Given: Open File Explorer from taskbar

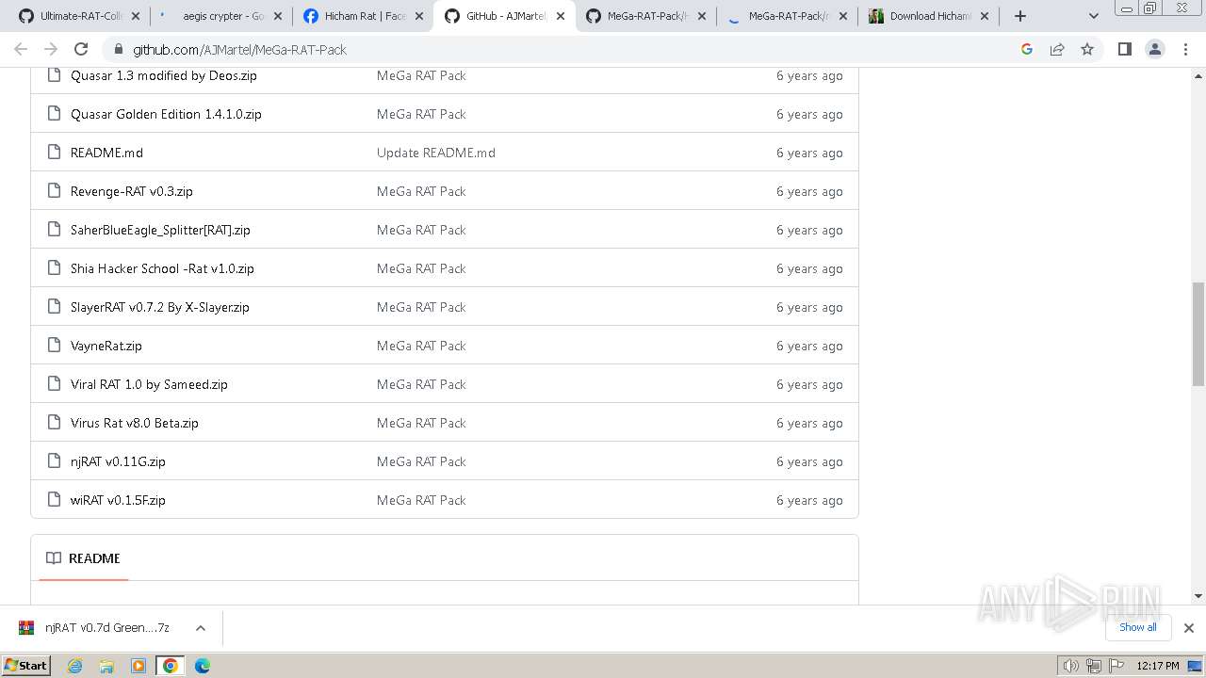Looking at the screenshot, I should coord(106,666).
